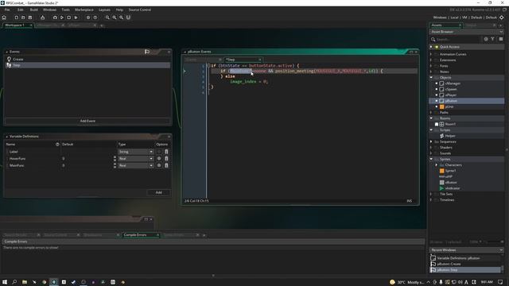Click Add in Variable Definitions

(x=159, y=192)
